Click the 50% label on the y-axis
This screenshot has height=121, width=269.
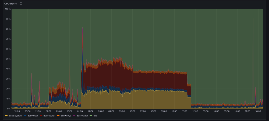[x=8, y=59]
